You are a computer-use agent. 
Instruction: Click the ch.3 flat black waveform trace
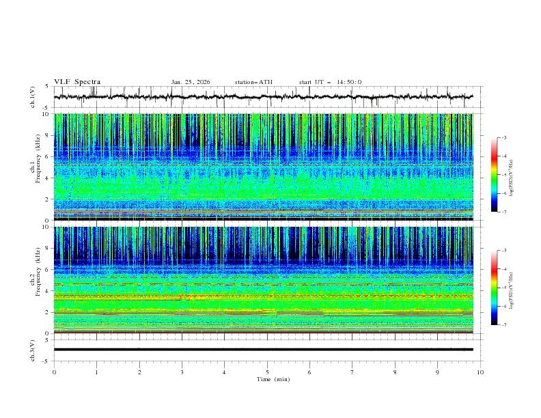[x=263, y=350]
